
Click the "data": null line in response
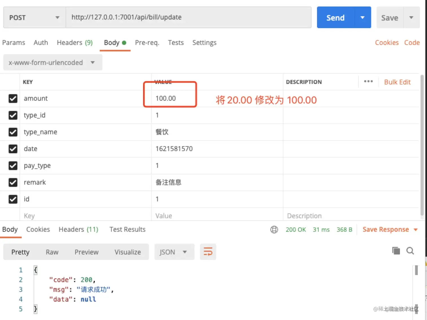(73, 299)
